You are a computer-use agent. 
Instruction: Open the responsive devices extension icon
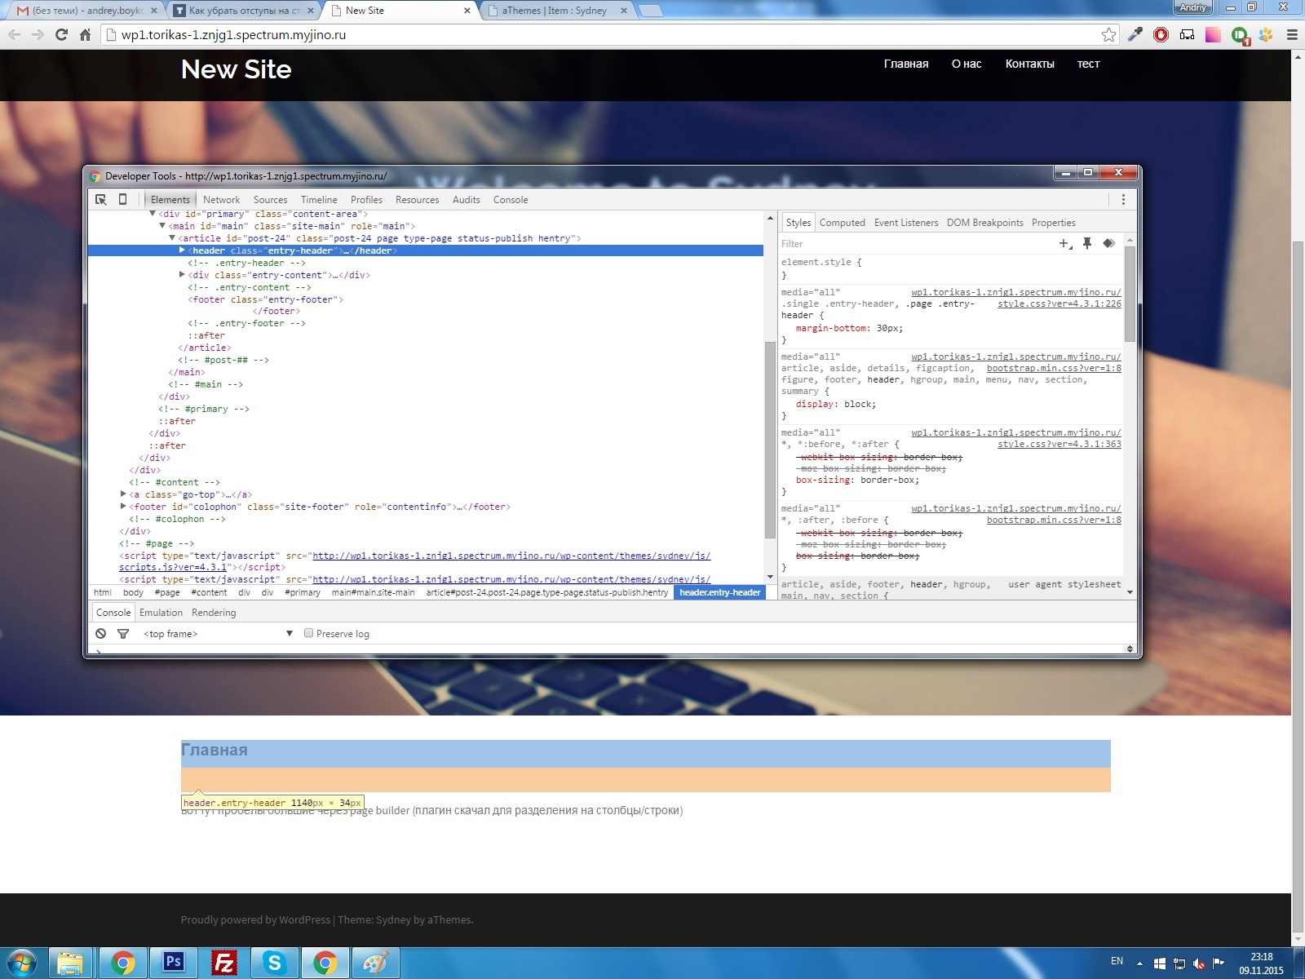click(1187, 34)
